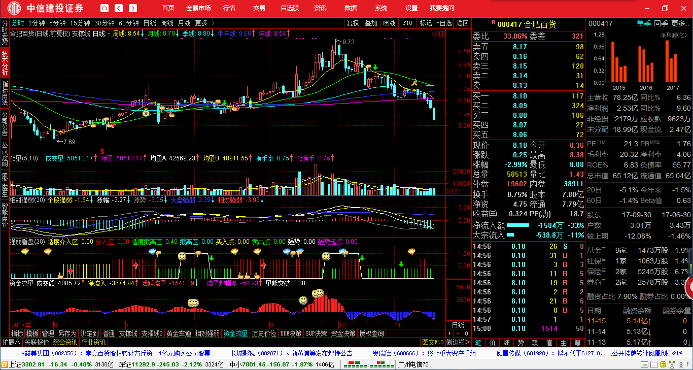Open the 全景市场 menu
Viewport: 693px width, 370px height.
click(198, 8)
